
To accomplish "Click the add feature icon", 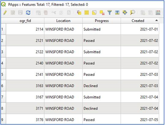I will pyautogui.click(x=38, y=13).
